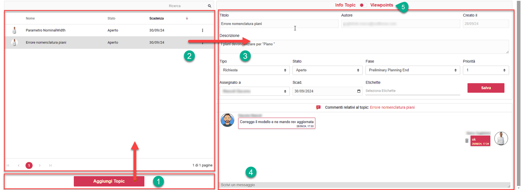This screenshot has width=521, height=190.
Task: Click the Seleziona Etichette field
Action: 412,91
